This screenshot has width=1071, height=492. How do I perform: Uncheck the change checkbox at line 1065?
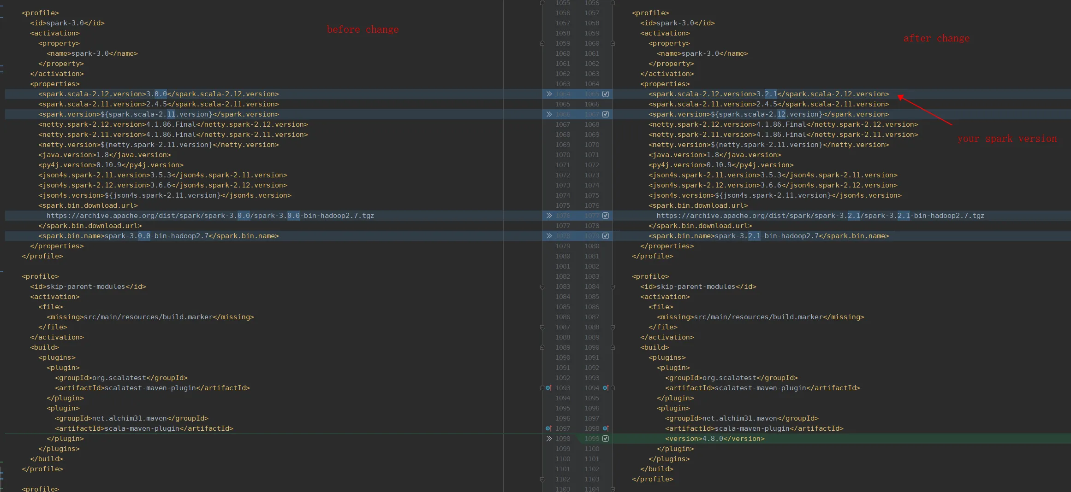coord(606,94)
